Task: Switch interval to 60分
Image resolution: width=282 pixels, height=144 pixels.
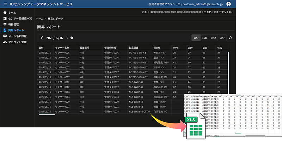Action: pyautogui.click(x=222, y=38)
